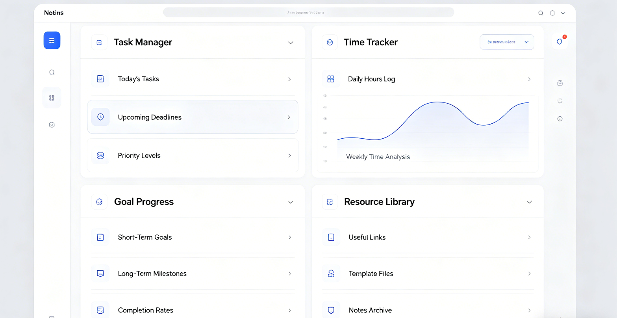
Task: Open Long-Term Milestones label
Action: (x=152, y=273)
